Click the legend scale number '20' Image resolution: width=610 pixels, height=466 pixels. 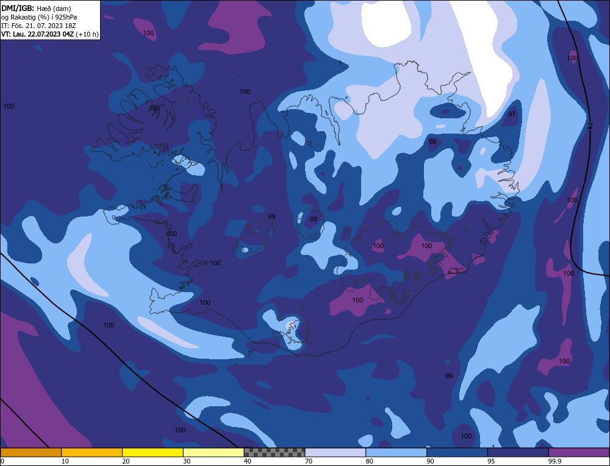click(x=126, y=461)
